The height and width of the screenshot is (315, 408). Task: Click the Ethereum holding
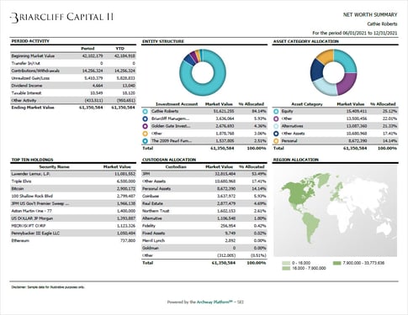(x=20, y=240)
